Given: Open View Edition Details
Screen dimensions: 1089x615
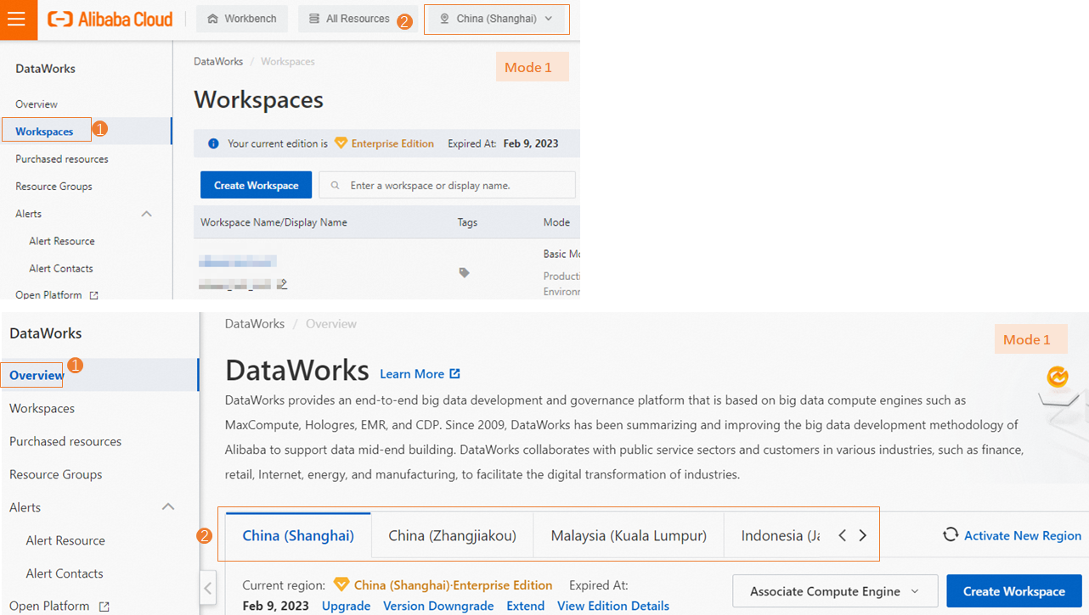Looking at the screenshot, I should click(613, 606).
